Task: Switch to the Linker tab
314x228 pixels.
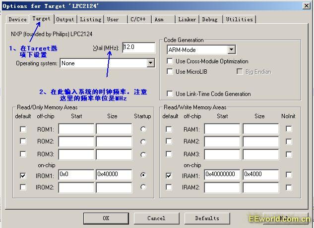Action: [187, 19]
